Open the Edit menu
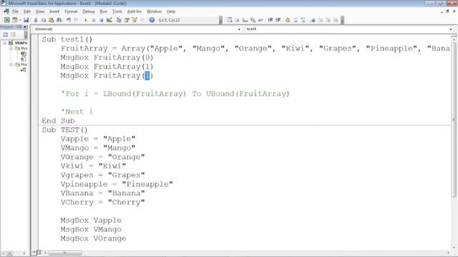 point(27,11)
